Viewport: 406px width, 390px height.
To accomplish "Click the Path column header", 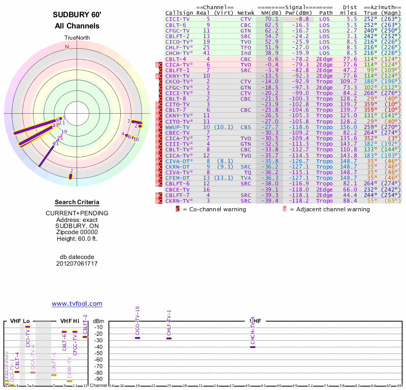I will pyautogui.click(x=326, y=13).
